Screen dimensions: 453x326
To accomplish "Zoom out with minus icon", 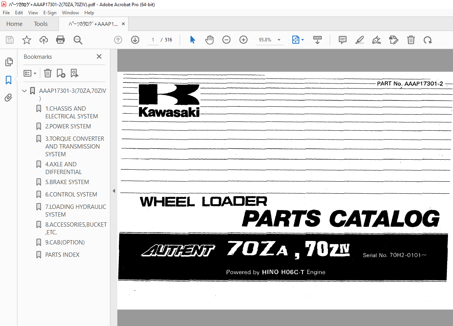I will [226, 40].
